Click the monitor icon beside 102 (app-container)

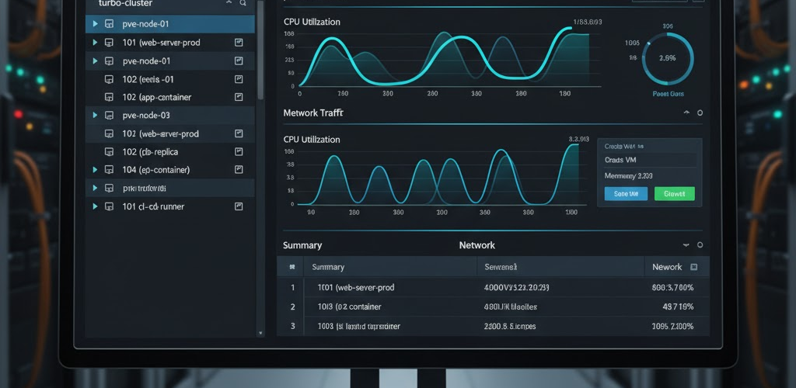pyautogui.click(x=109, y=97)
